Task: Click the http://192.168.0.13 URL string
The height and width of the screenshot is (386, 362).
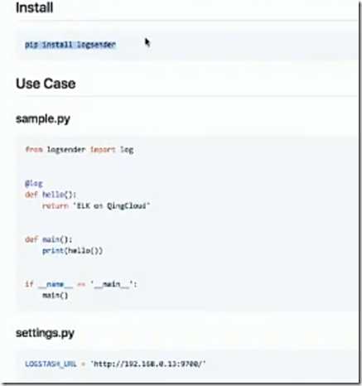Action: [x=148, y=364]
